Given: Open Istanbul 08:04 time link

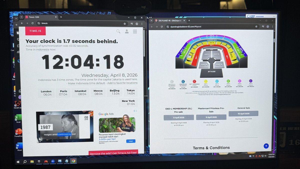Looking at the screenshot, I should (80, 92).
